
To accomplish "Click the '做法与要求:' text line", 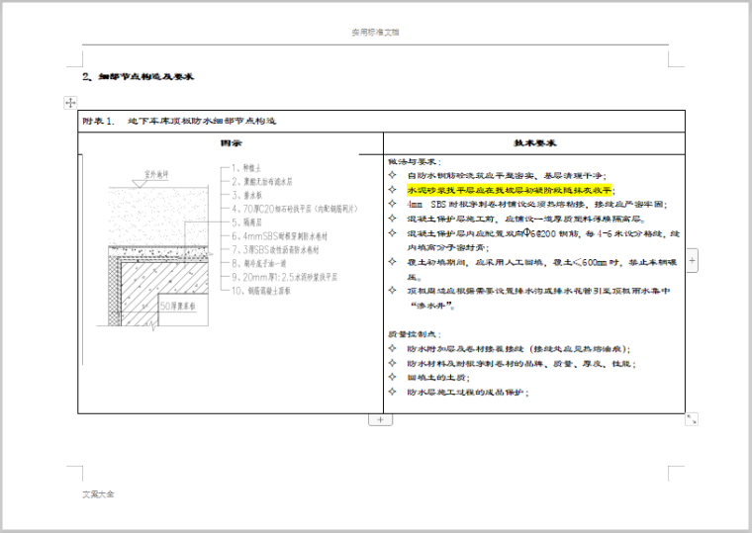I will coord(415,160).
